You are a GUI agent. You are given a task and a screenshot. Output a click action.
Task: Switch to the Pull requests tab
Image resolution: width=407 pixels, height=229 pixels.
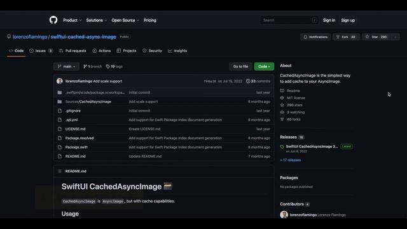72,51
